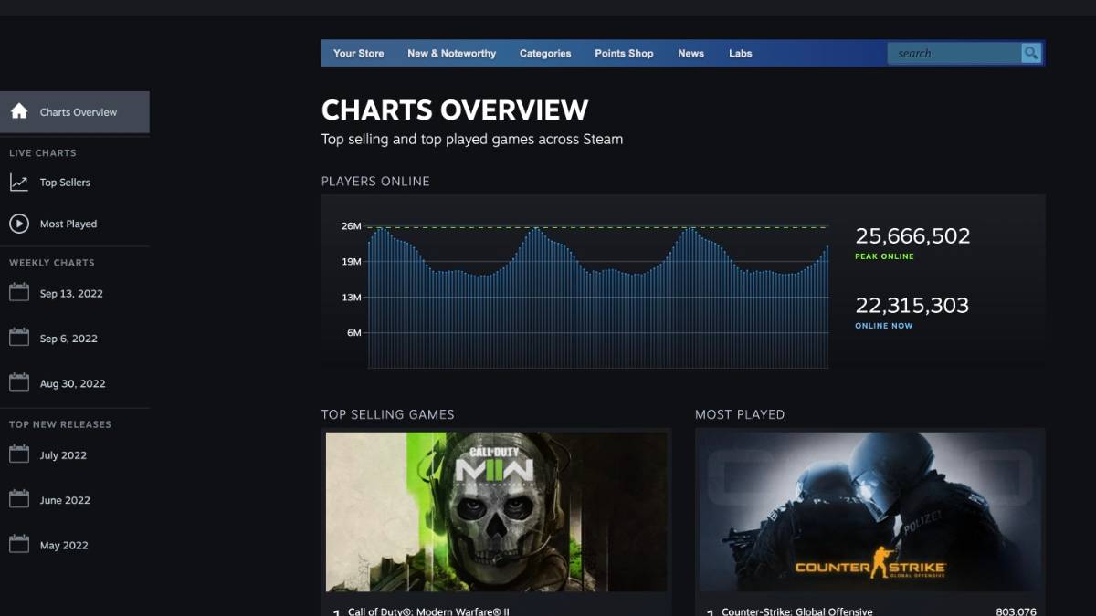
Task: Click the WEEKLY CHARTS sidebar heading
Action: click(52, 263)
